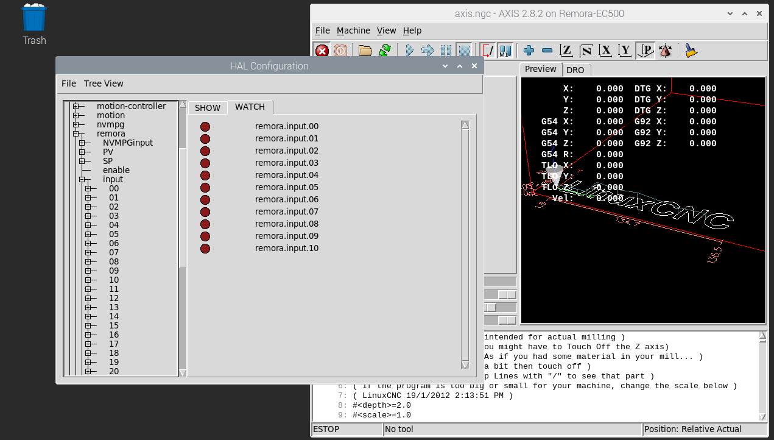The width and height of the screenshot is (774, 440).
Task: Select the WATCH tab
Action: (x=250, y=107)
